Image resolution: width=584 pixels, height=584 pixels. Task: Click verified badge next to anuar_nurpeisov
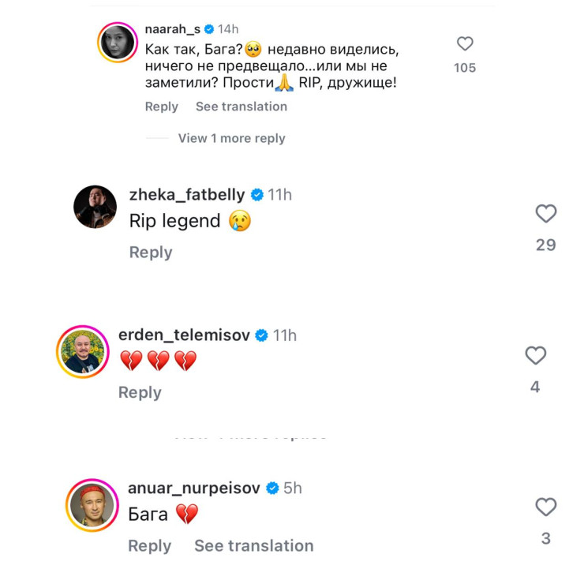pyautogui.click(x=272, y=489)
